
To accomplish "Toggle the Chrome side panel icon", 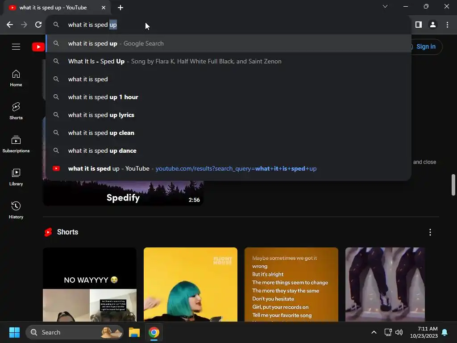I will [x=419, y=25].
